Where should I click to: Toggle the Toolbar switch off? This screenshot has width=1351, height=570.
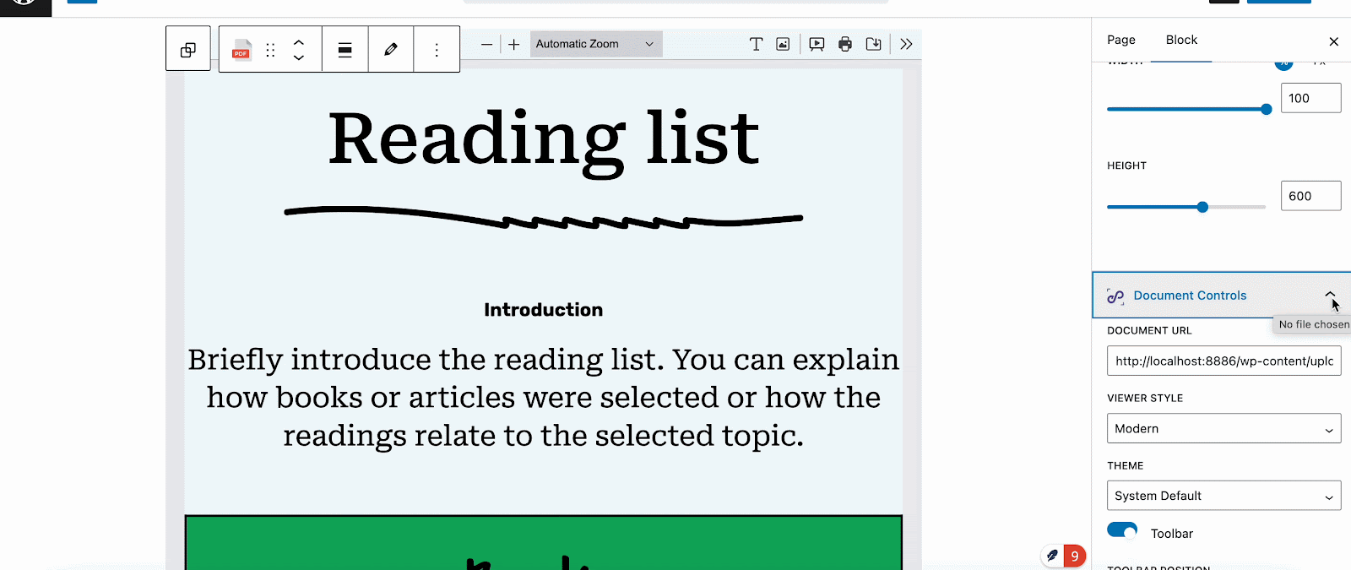coord(1122,530)
